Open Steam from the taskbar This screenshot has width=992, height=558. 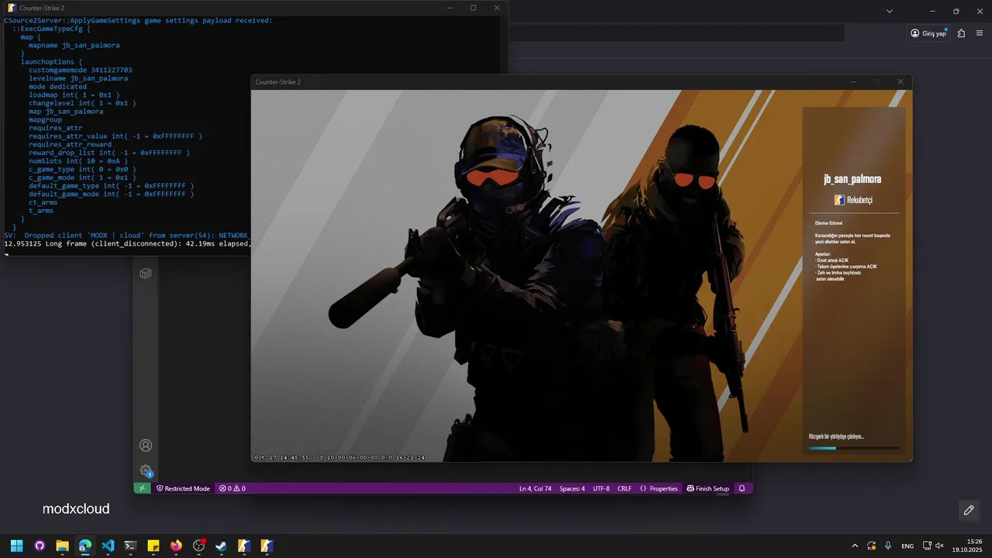[221, 546]
